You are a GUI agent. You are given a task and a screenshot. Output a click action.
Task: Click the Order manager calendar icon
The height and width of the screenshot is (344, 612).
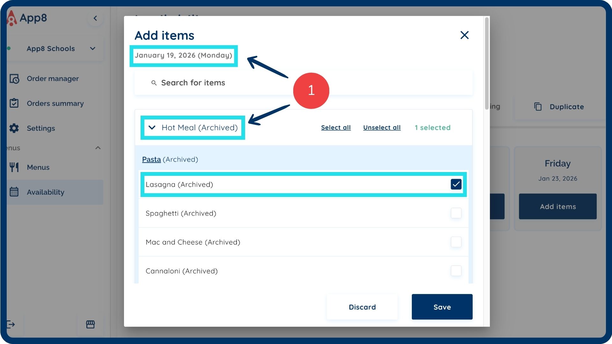[14, 79]
